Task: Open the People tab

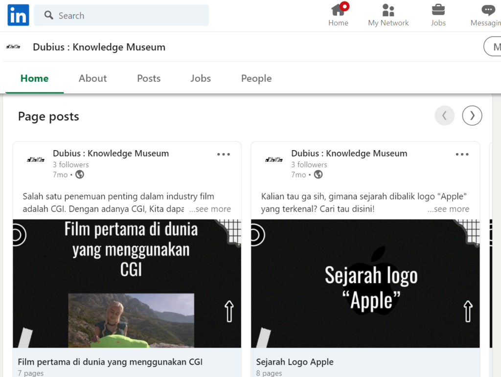Action: (256, 78)
